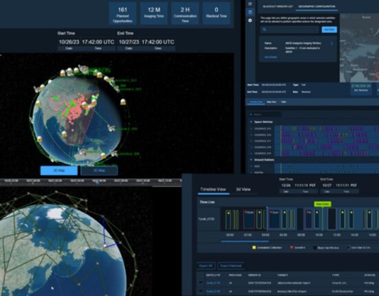Click the red Downlink legend icon

[x=292, y=247]
